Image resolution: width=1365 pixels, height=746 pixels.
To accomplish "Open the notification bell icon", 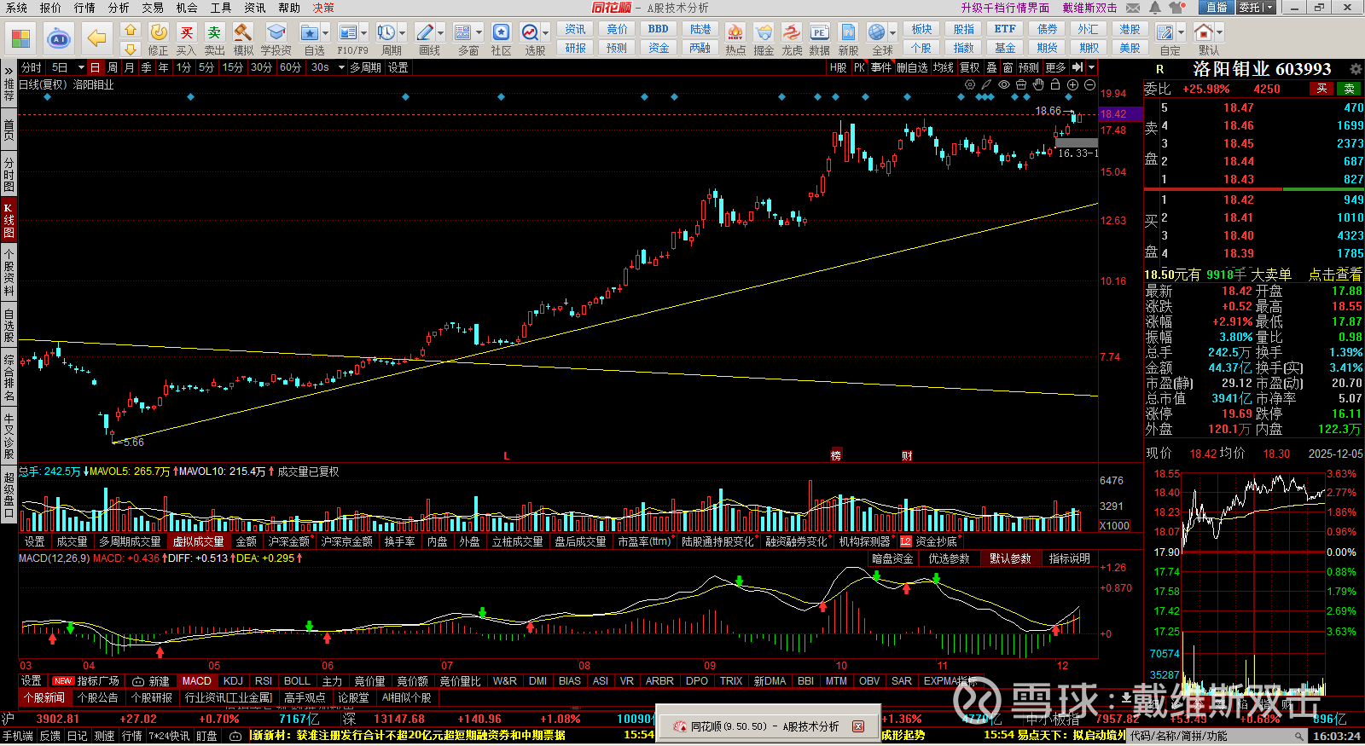I will pyautogui.click(x=1155, y=8).
